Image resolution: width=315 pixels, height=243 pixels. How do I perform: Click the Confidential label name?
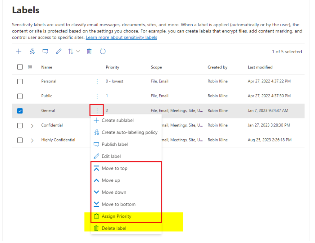(52, 125)
